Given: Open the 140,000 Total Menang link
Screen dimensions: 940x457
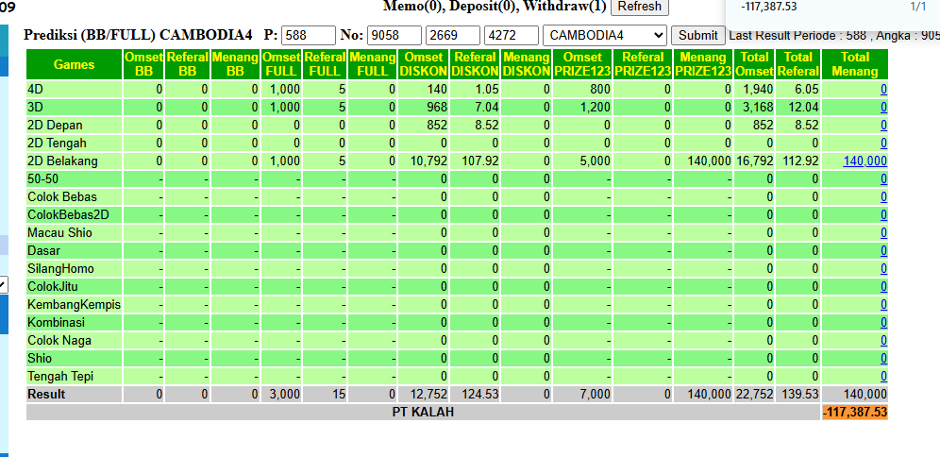Looking at the screenshot, I should coord(865,161).
